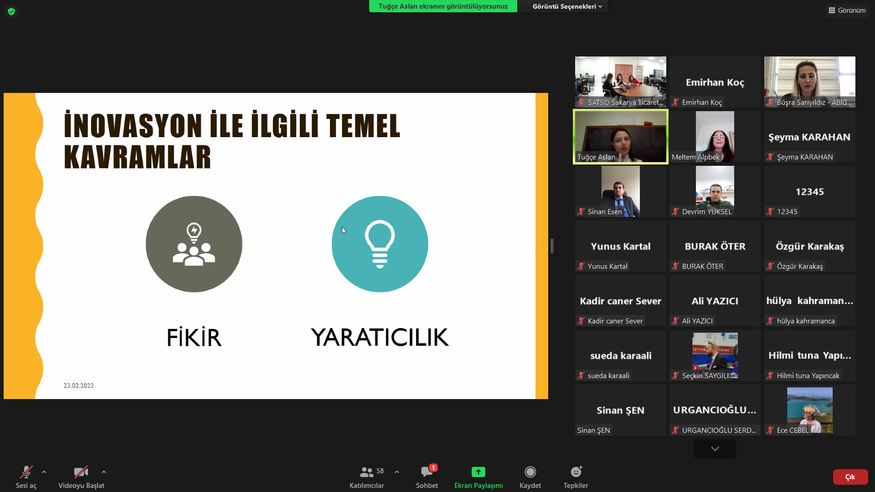Expand audio options arrow beside Sesi aç

click(44, 472)
